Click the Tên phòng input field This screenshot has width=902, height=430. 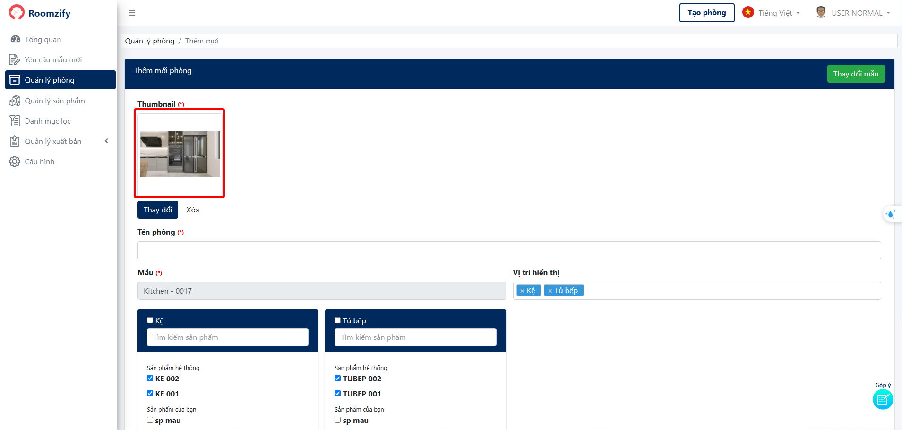[509, 250]
